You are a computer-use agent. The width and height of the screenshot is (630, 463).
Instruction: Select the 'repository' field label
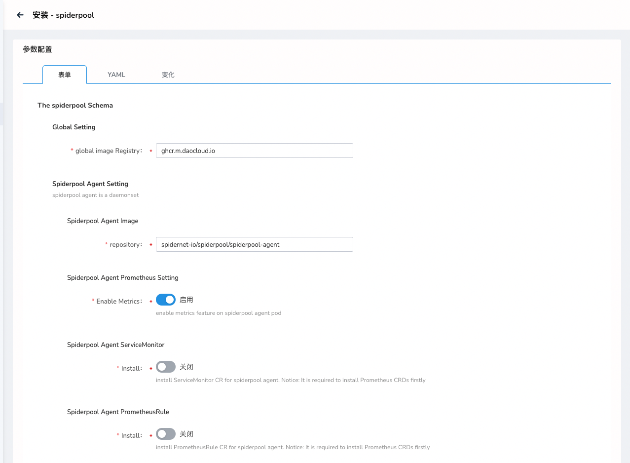tap(125, 244)
